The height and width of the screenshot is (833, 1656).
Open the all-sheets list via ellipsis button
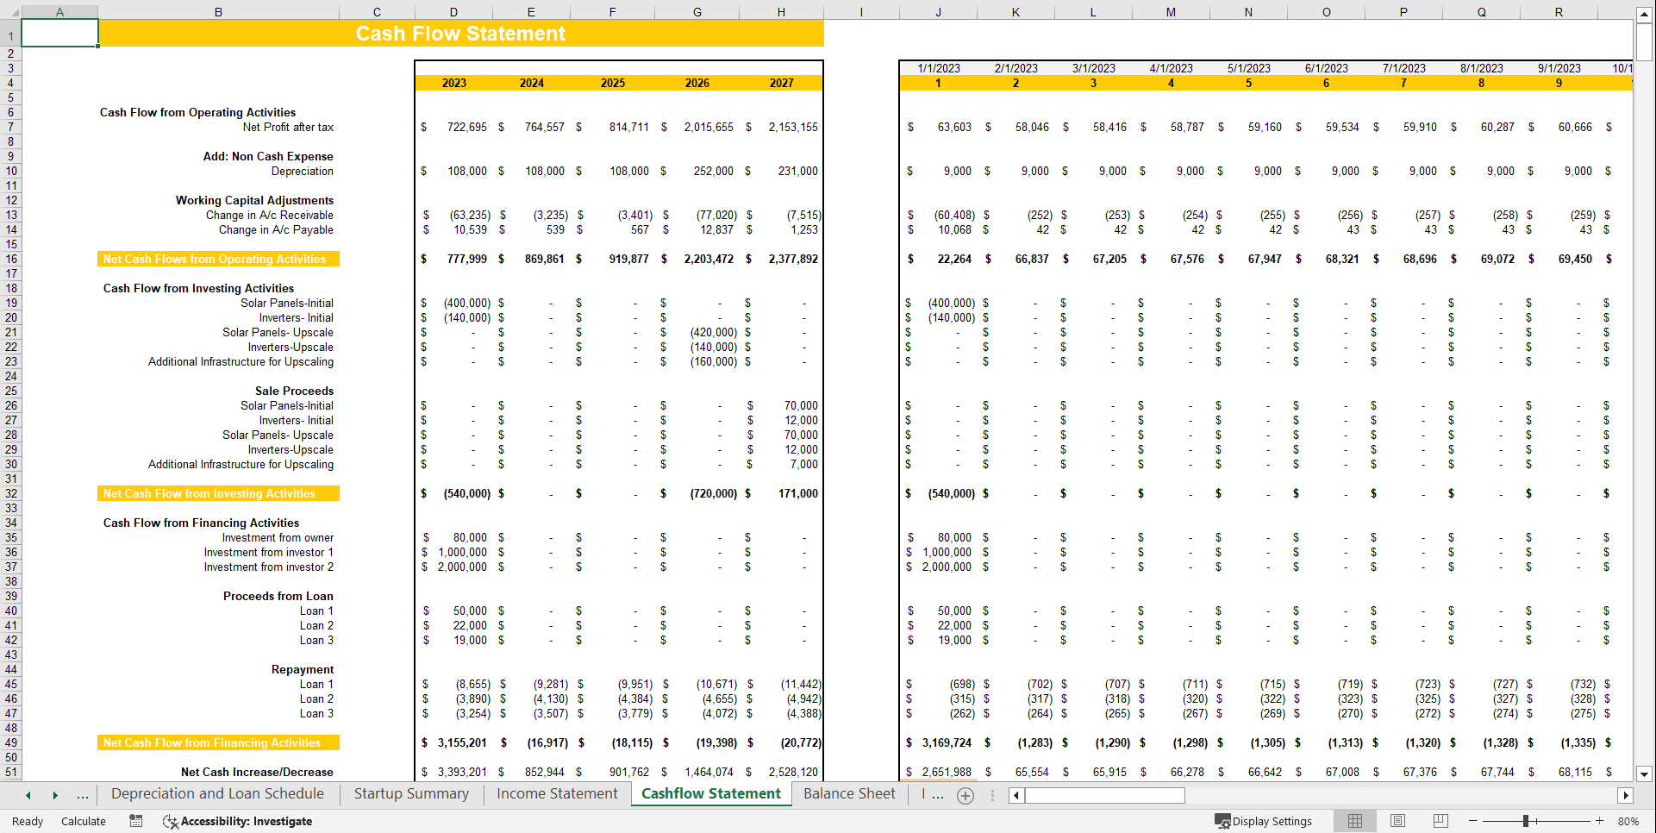83,794
